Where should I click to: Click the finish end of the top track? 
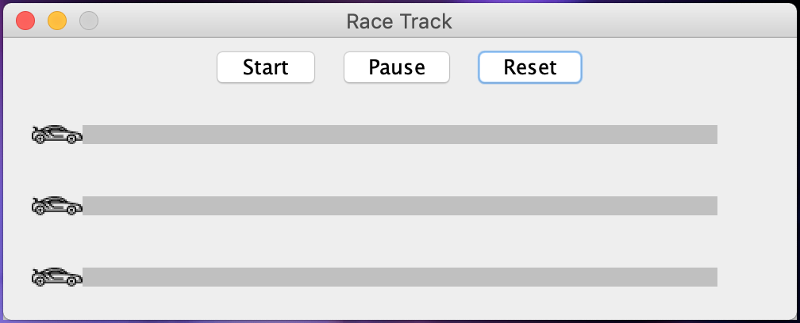(713, 135)
